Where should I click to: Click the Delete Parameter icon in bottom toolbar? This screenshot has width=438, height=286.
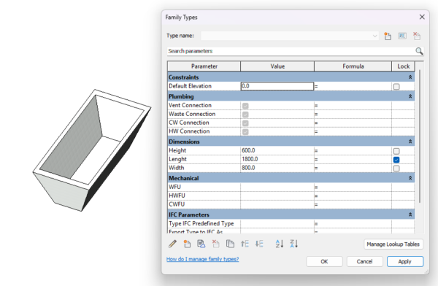[215, 244]
